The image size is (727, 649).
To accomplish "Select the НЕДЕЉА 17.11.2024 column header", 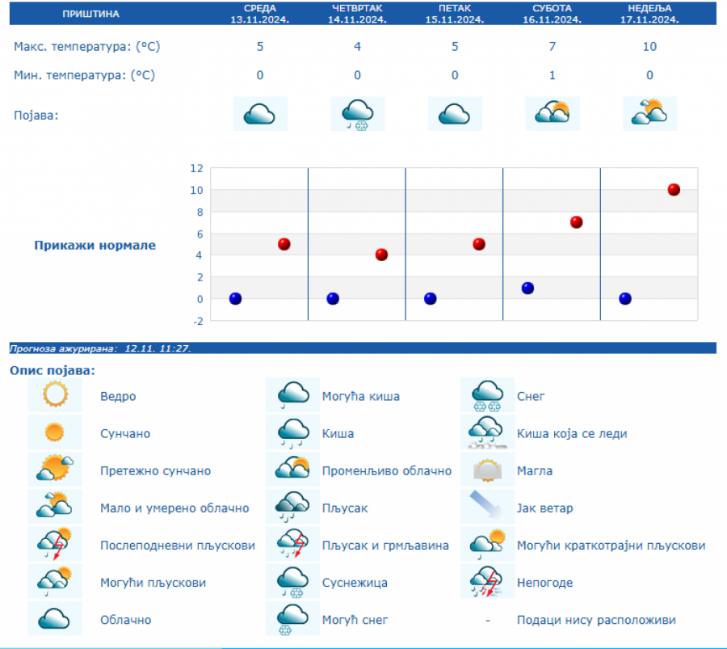I will tap(649, 14).
